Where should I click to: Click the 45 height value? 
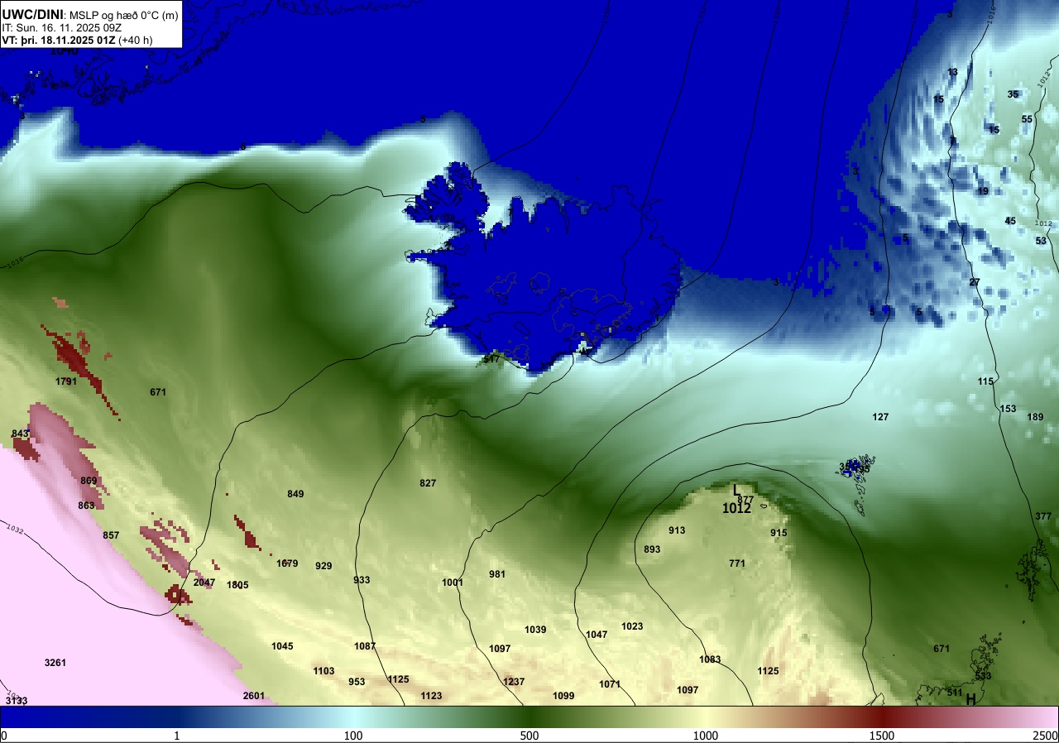[1010, 221]
